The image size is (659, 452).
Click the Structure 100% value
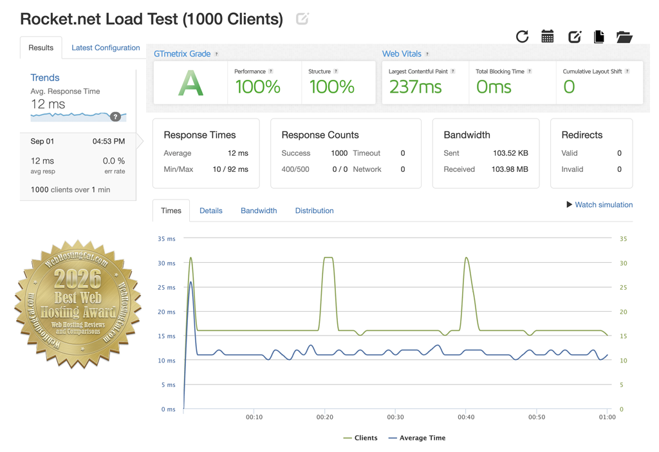331,87
